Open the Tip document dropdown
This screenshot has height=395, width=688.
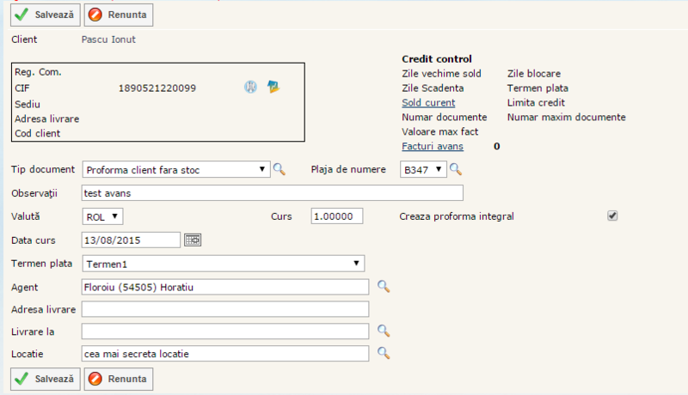[x=176, y=169]
